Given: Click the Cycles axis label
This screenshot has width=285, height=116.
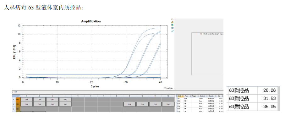Looking at the screenshot, I should [95, 86].
